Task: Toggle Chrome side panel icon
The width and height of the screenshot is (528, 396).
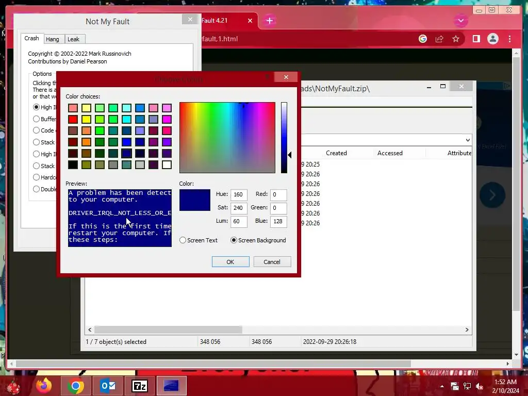Action: [x=476, y=39]
